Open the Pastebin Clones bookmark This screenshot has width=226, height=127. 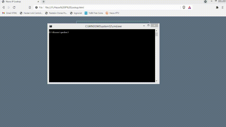pyautogui.click(x=56, y=13)
